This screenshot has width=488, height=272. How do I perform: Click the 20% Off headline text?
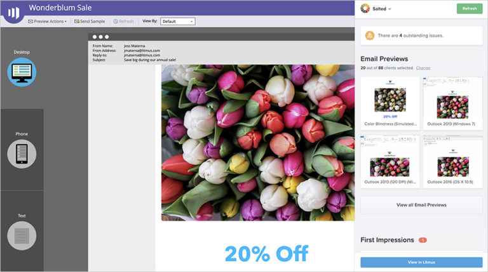[266, 254]
